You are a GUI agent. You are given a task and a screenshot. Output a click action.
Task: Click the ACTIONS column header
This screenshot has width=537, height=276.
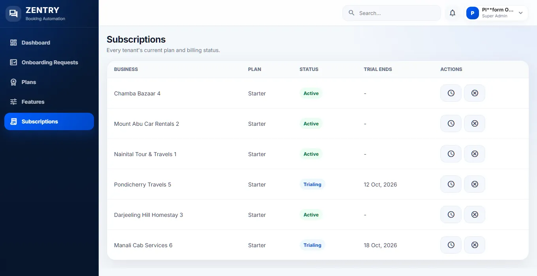pos(451,69)
